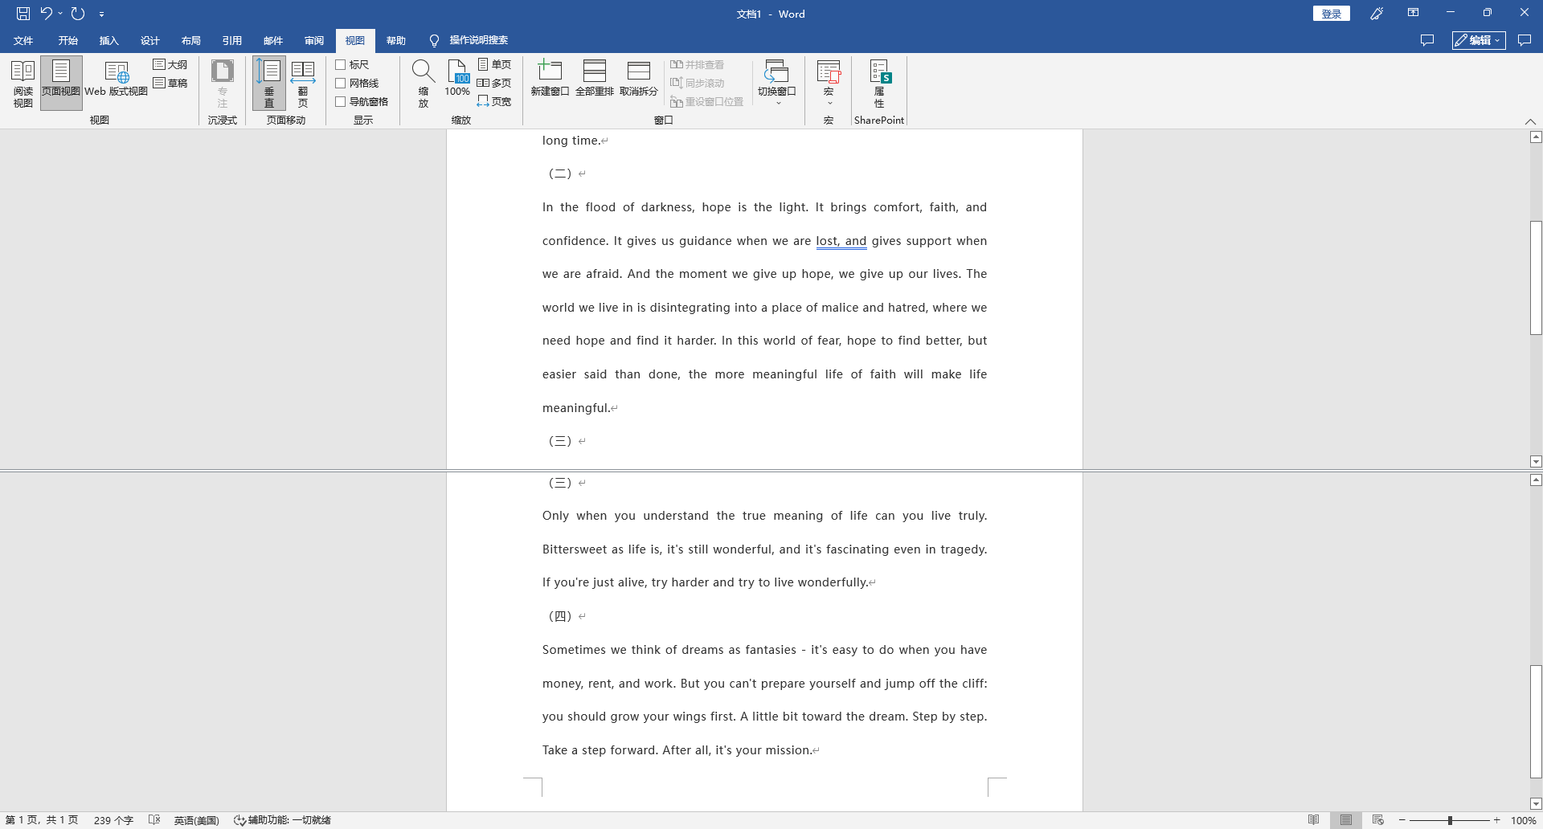The width and height of the screenshot is (1543, 829).
Task: Open a 新建窗口 new window
Action: [550, 79]
